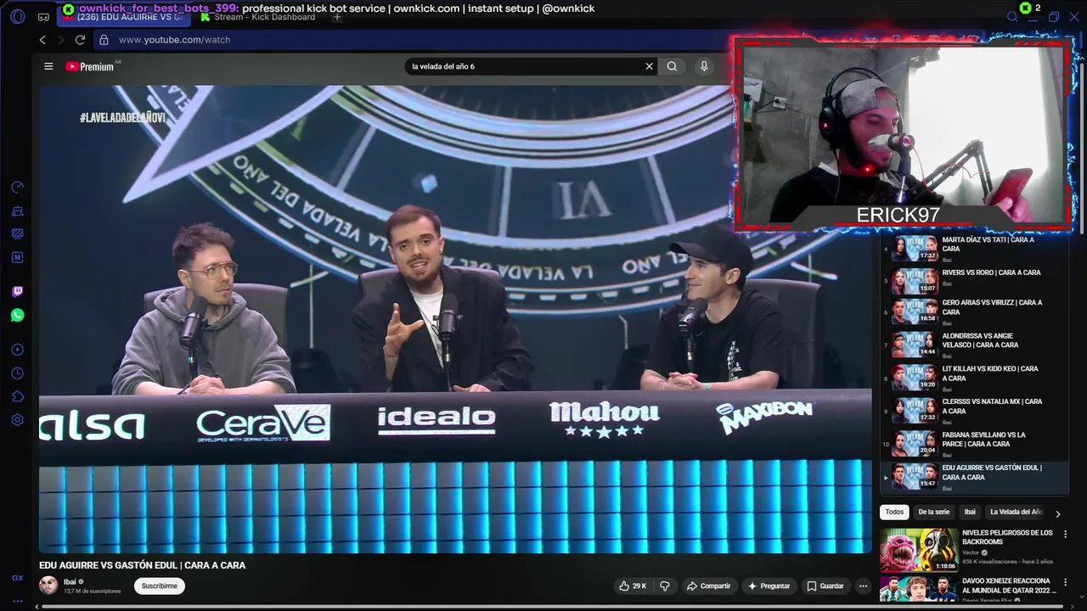Go back with the browser back arrow
Image resolution: width=1087 pixels, height=611 pixels.
(42, 40)
